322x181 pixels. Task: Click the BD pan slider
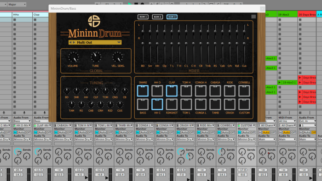[143, 31]
